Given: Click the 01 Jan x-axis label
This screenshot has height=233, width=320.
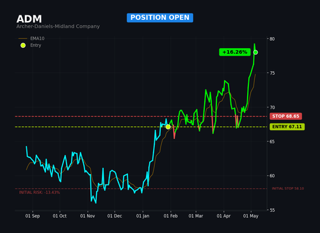Looking at the screenshot, I should pyautogui.click(x=143, y=216).
